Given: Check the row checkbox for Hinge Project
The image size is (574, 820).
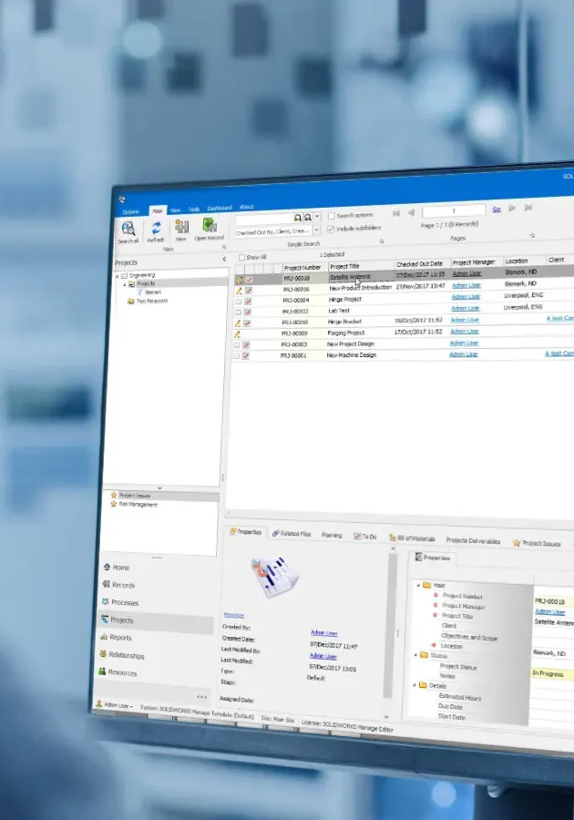Looking at the screenshot, I should (x=239, y=302).
